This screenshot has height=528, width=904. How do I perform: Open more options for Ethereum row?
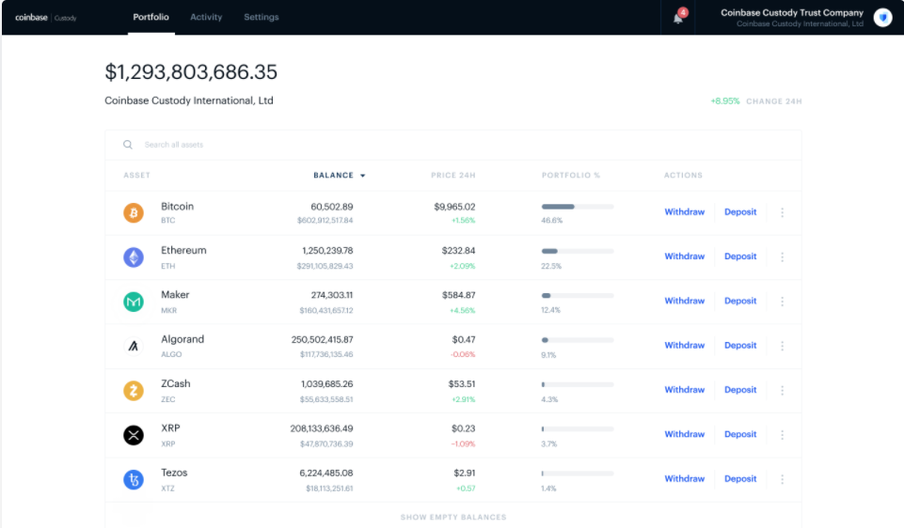click(783, 256)
